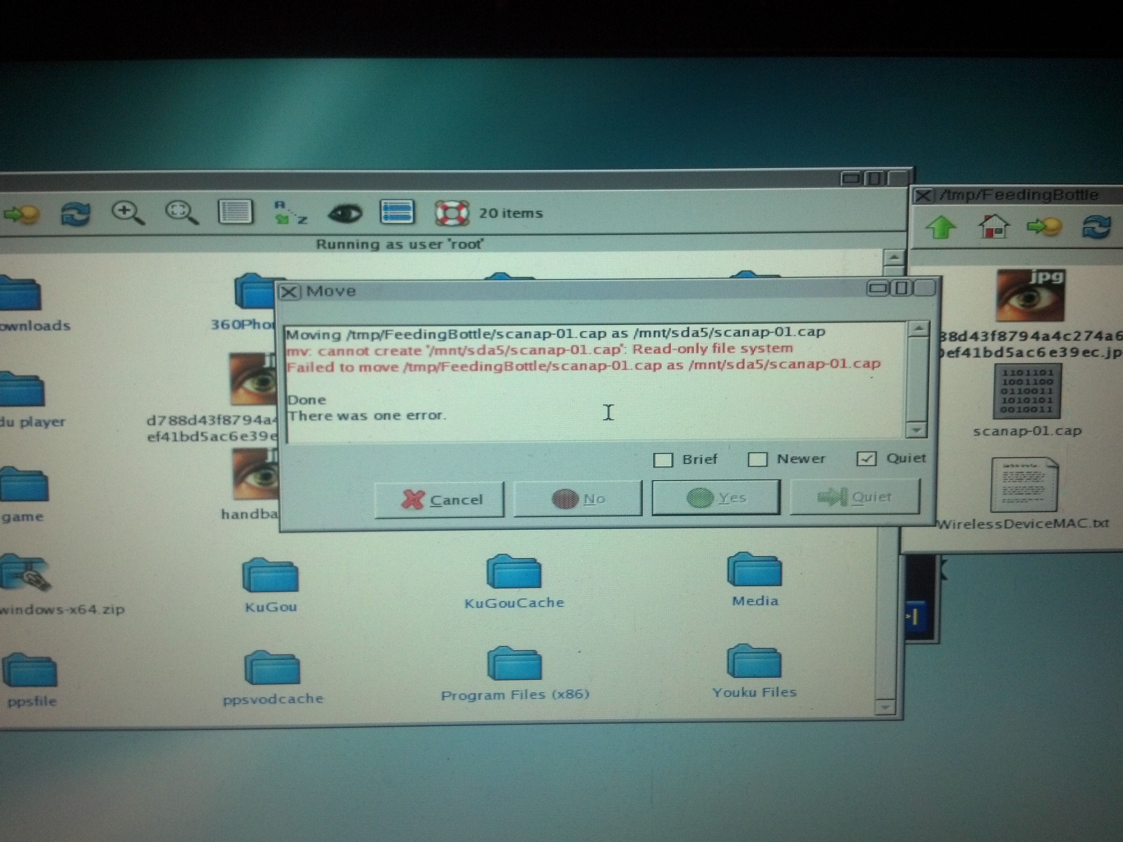Click the No button in Move dialog

pyautogui.click(x=578, y=499)
